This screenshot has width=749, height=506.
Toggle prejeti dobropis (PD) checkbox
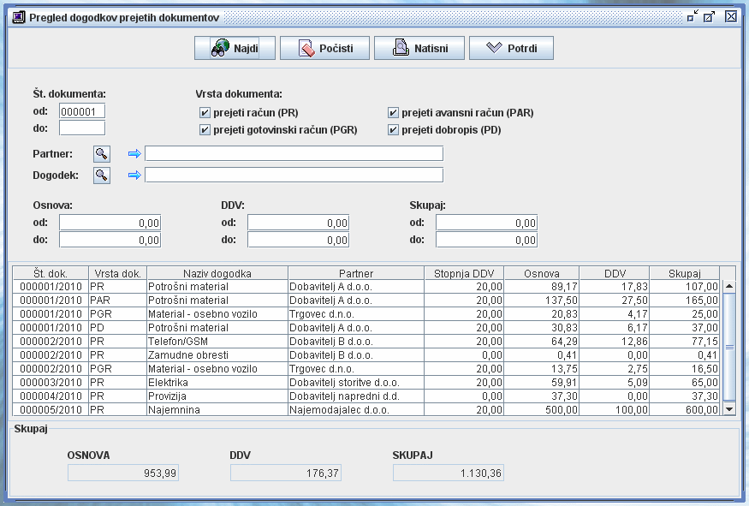pyautogui.click(x=393, y=130)
